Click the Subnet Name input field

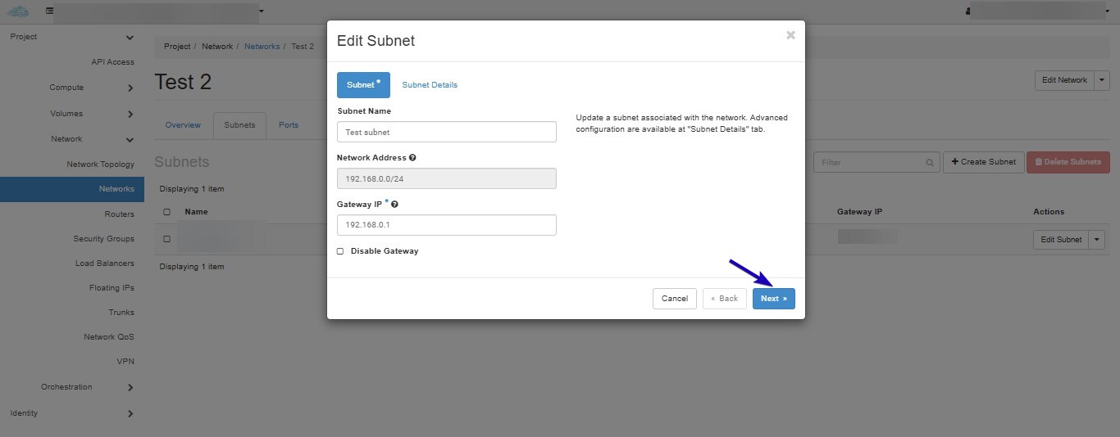tap(447, 132)
